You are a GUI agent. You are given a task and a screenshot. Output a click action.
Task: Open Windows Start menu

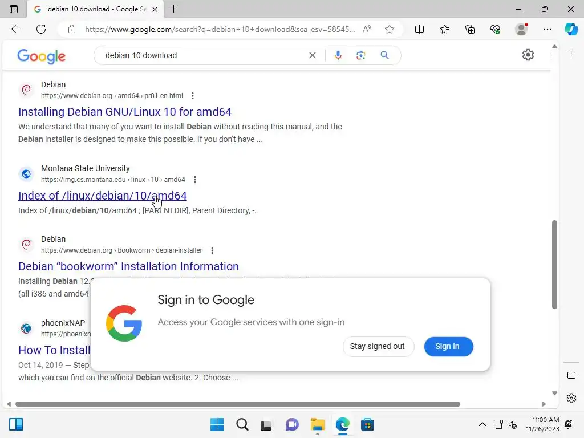click(217, 424)
